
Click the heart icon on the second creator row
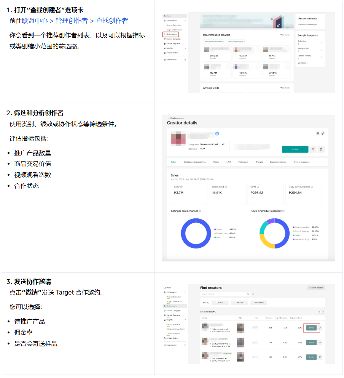320,342
